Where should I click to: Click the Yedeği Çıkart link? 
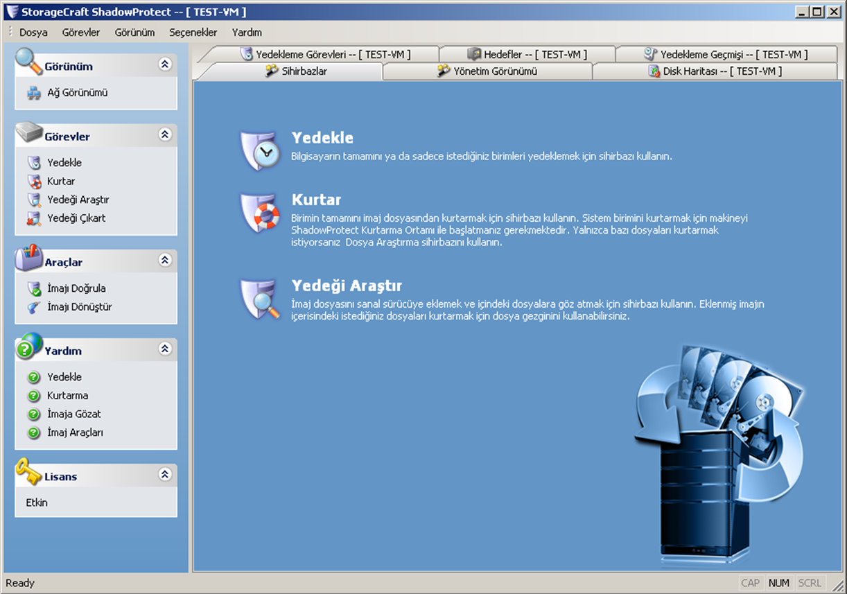click(x=76, y=218)
